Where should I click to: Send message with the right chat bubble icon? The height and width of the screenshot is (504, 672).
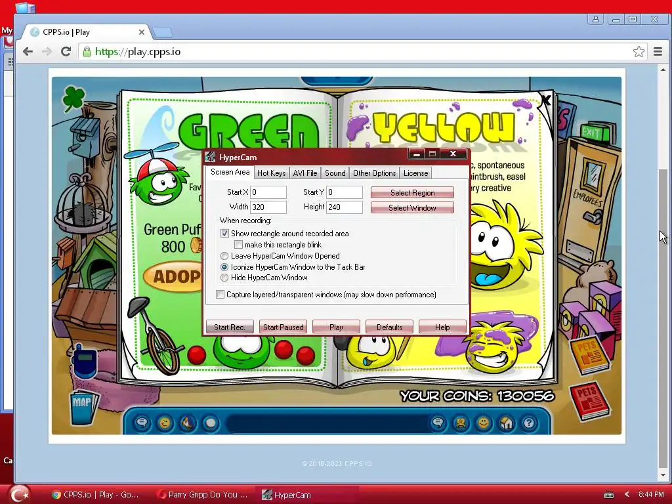438,423
